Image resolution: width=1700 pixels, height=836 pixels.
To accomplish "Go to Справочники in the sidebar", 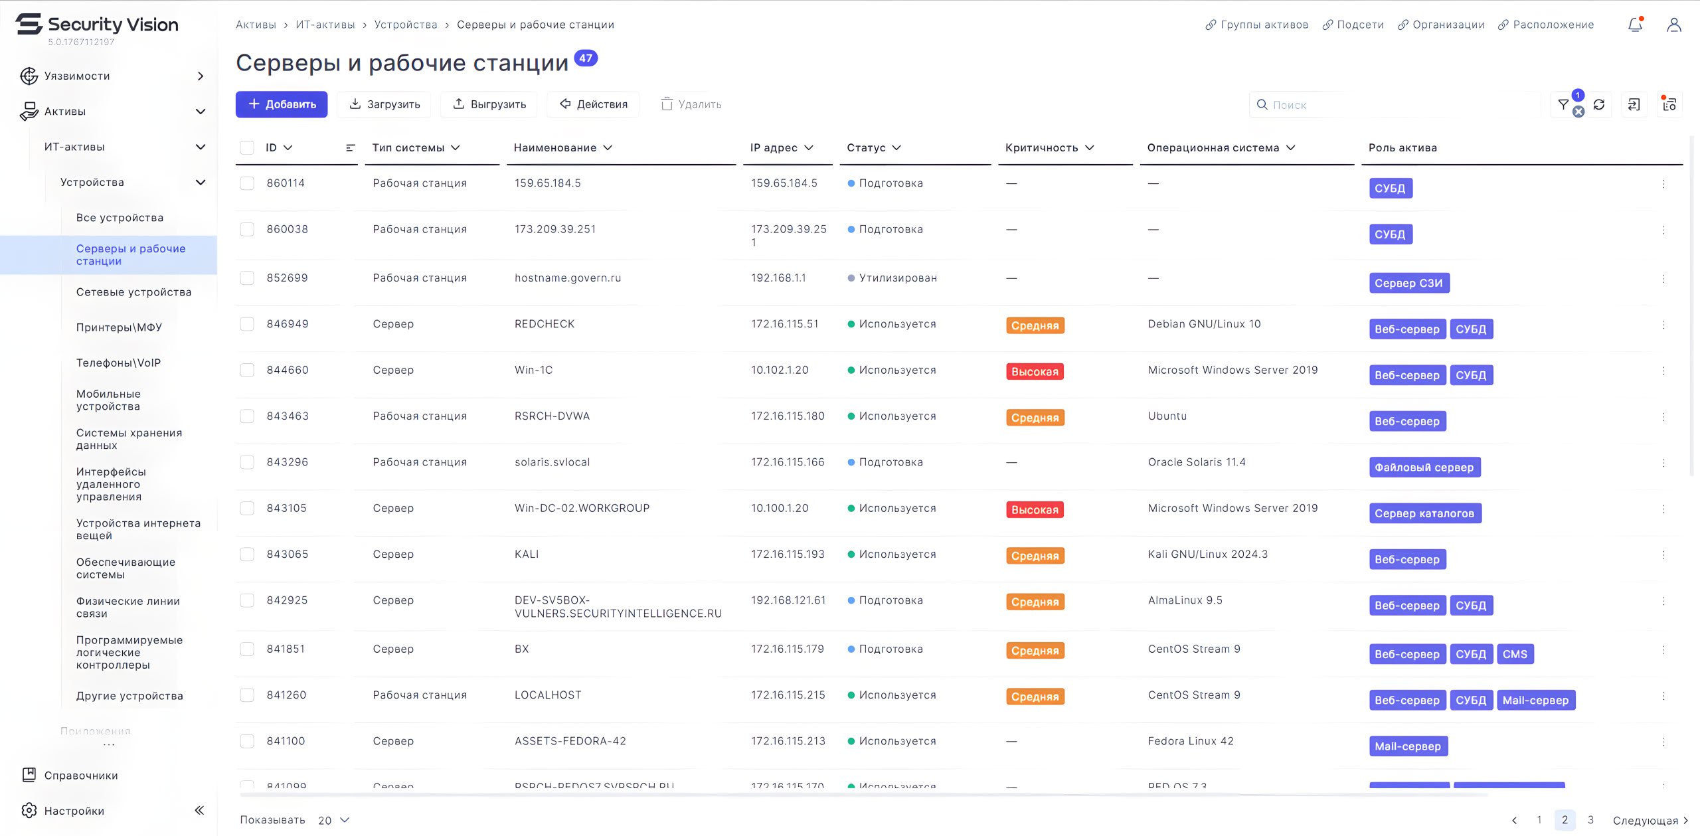I will click(81, 775).
